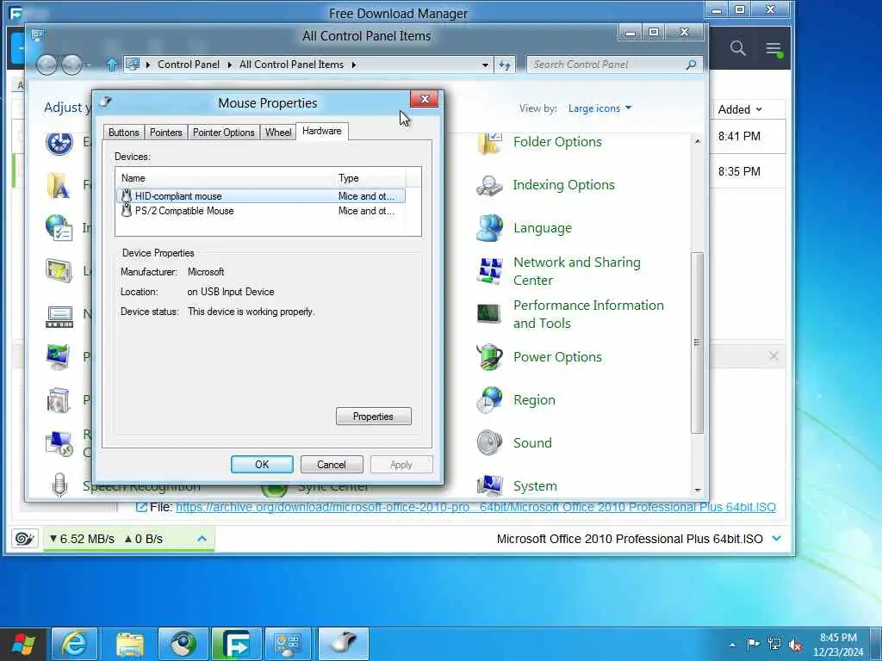Open search in Free Download Manager

(x=738, y=48)
